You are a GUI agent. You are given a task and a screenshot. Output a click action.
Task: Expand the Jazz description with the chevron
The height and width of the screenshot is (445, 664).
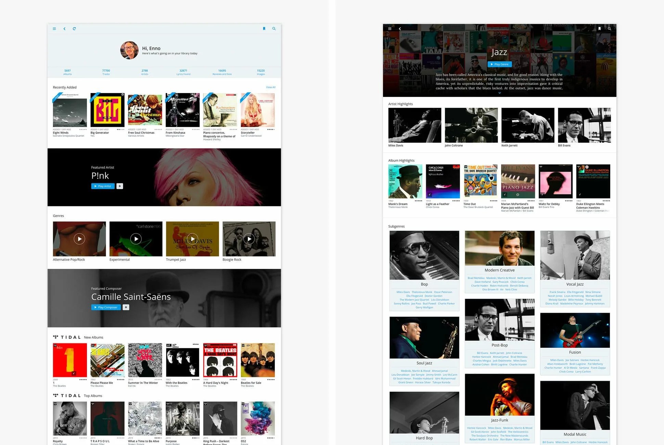point(500,93)
